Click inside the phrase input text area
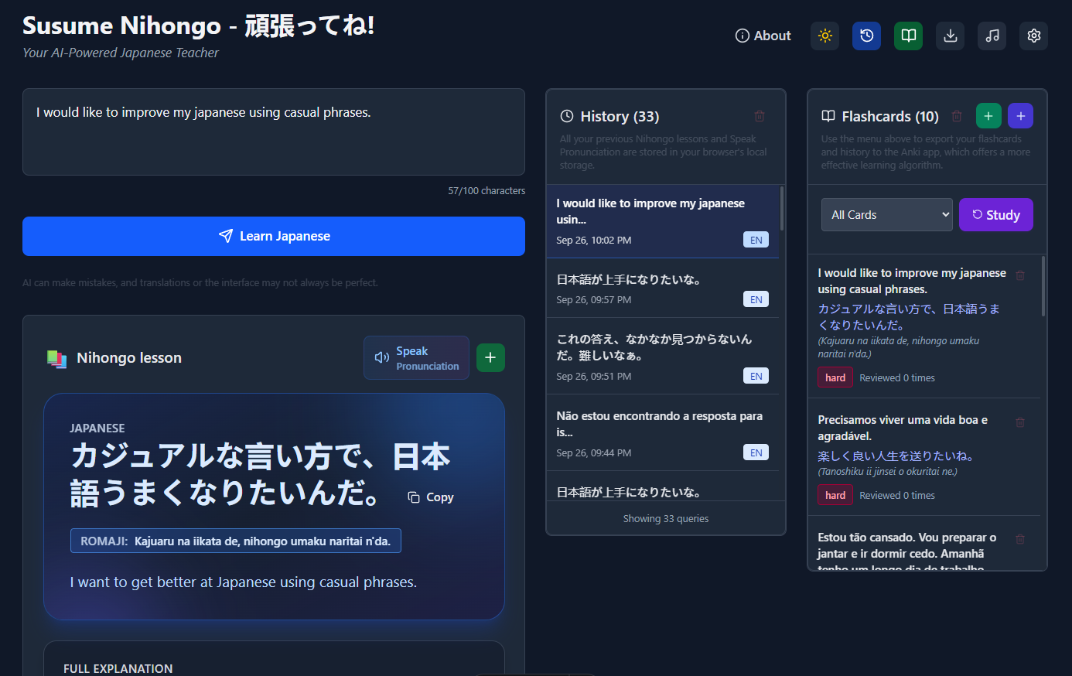This screenshot has width=1072, height=676. click(274, 131)
